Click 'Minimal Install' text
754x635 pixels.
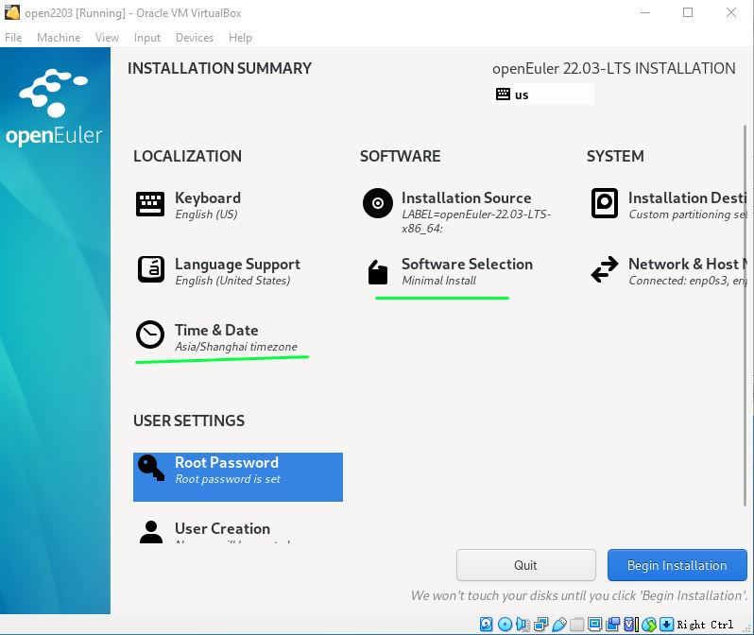coord(439,281)
